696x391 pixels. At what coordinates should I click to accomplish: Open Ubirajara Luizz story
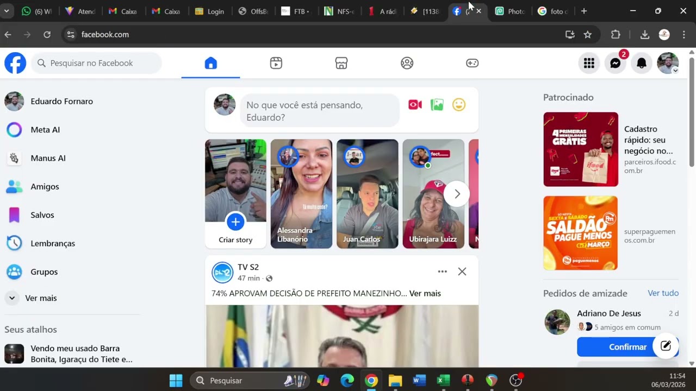pos(433,194)
